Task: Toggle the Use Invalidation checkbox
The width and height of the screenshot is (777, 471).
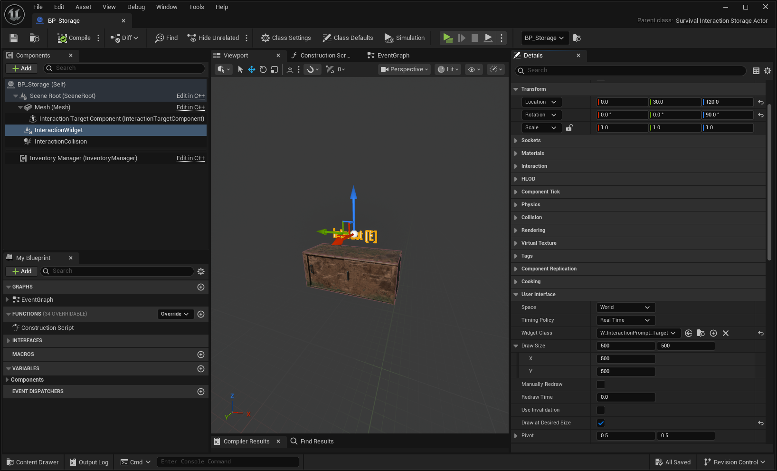Action: click(601, 410)
